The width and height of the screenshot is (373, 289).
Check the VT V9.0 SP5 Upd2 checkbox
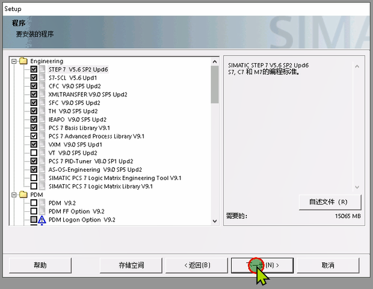pyautogui.click(x=34, y=152)
